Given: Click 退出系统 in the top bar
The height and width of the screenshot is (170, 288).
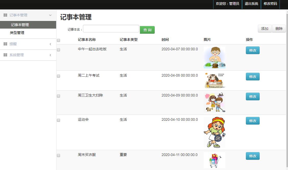Looking at the screenshot, I should click(x=251, y=4).
